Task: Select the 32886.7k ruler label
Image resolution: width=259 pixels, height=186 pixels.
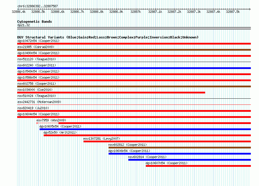Action: pyautogui.click(x=77, y=12)
